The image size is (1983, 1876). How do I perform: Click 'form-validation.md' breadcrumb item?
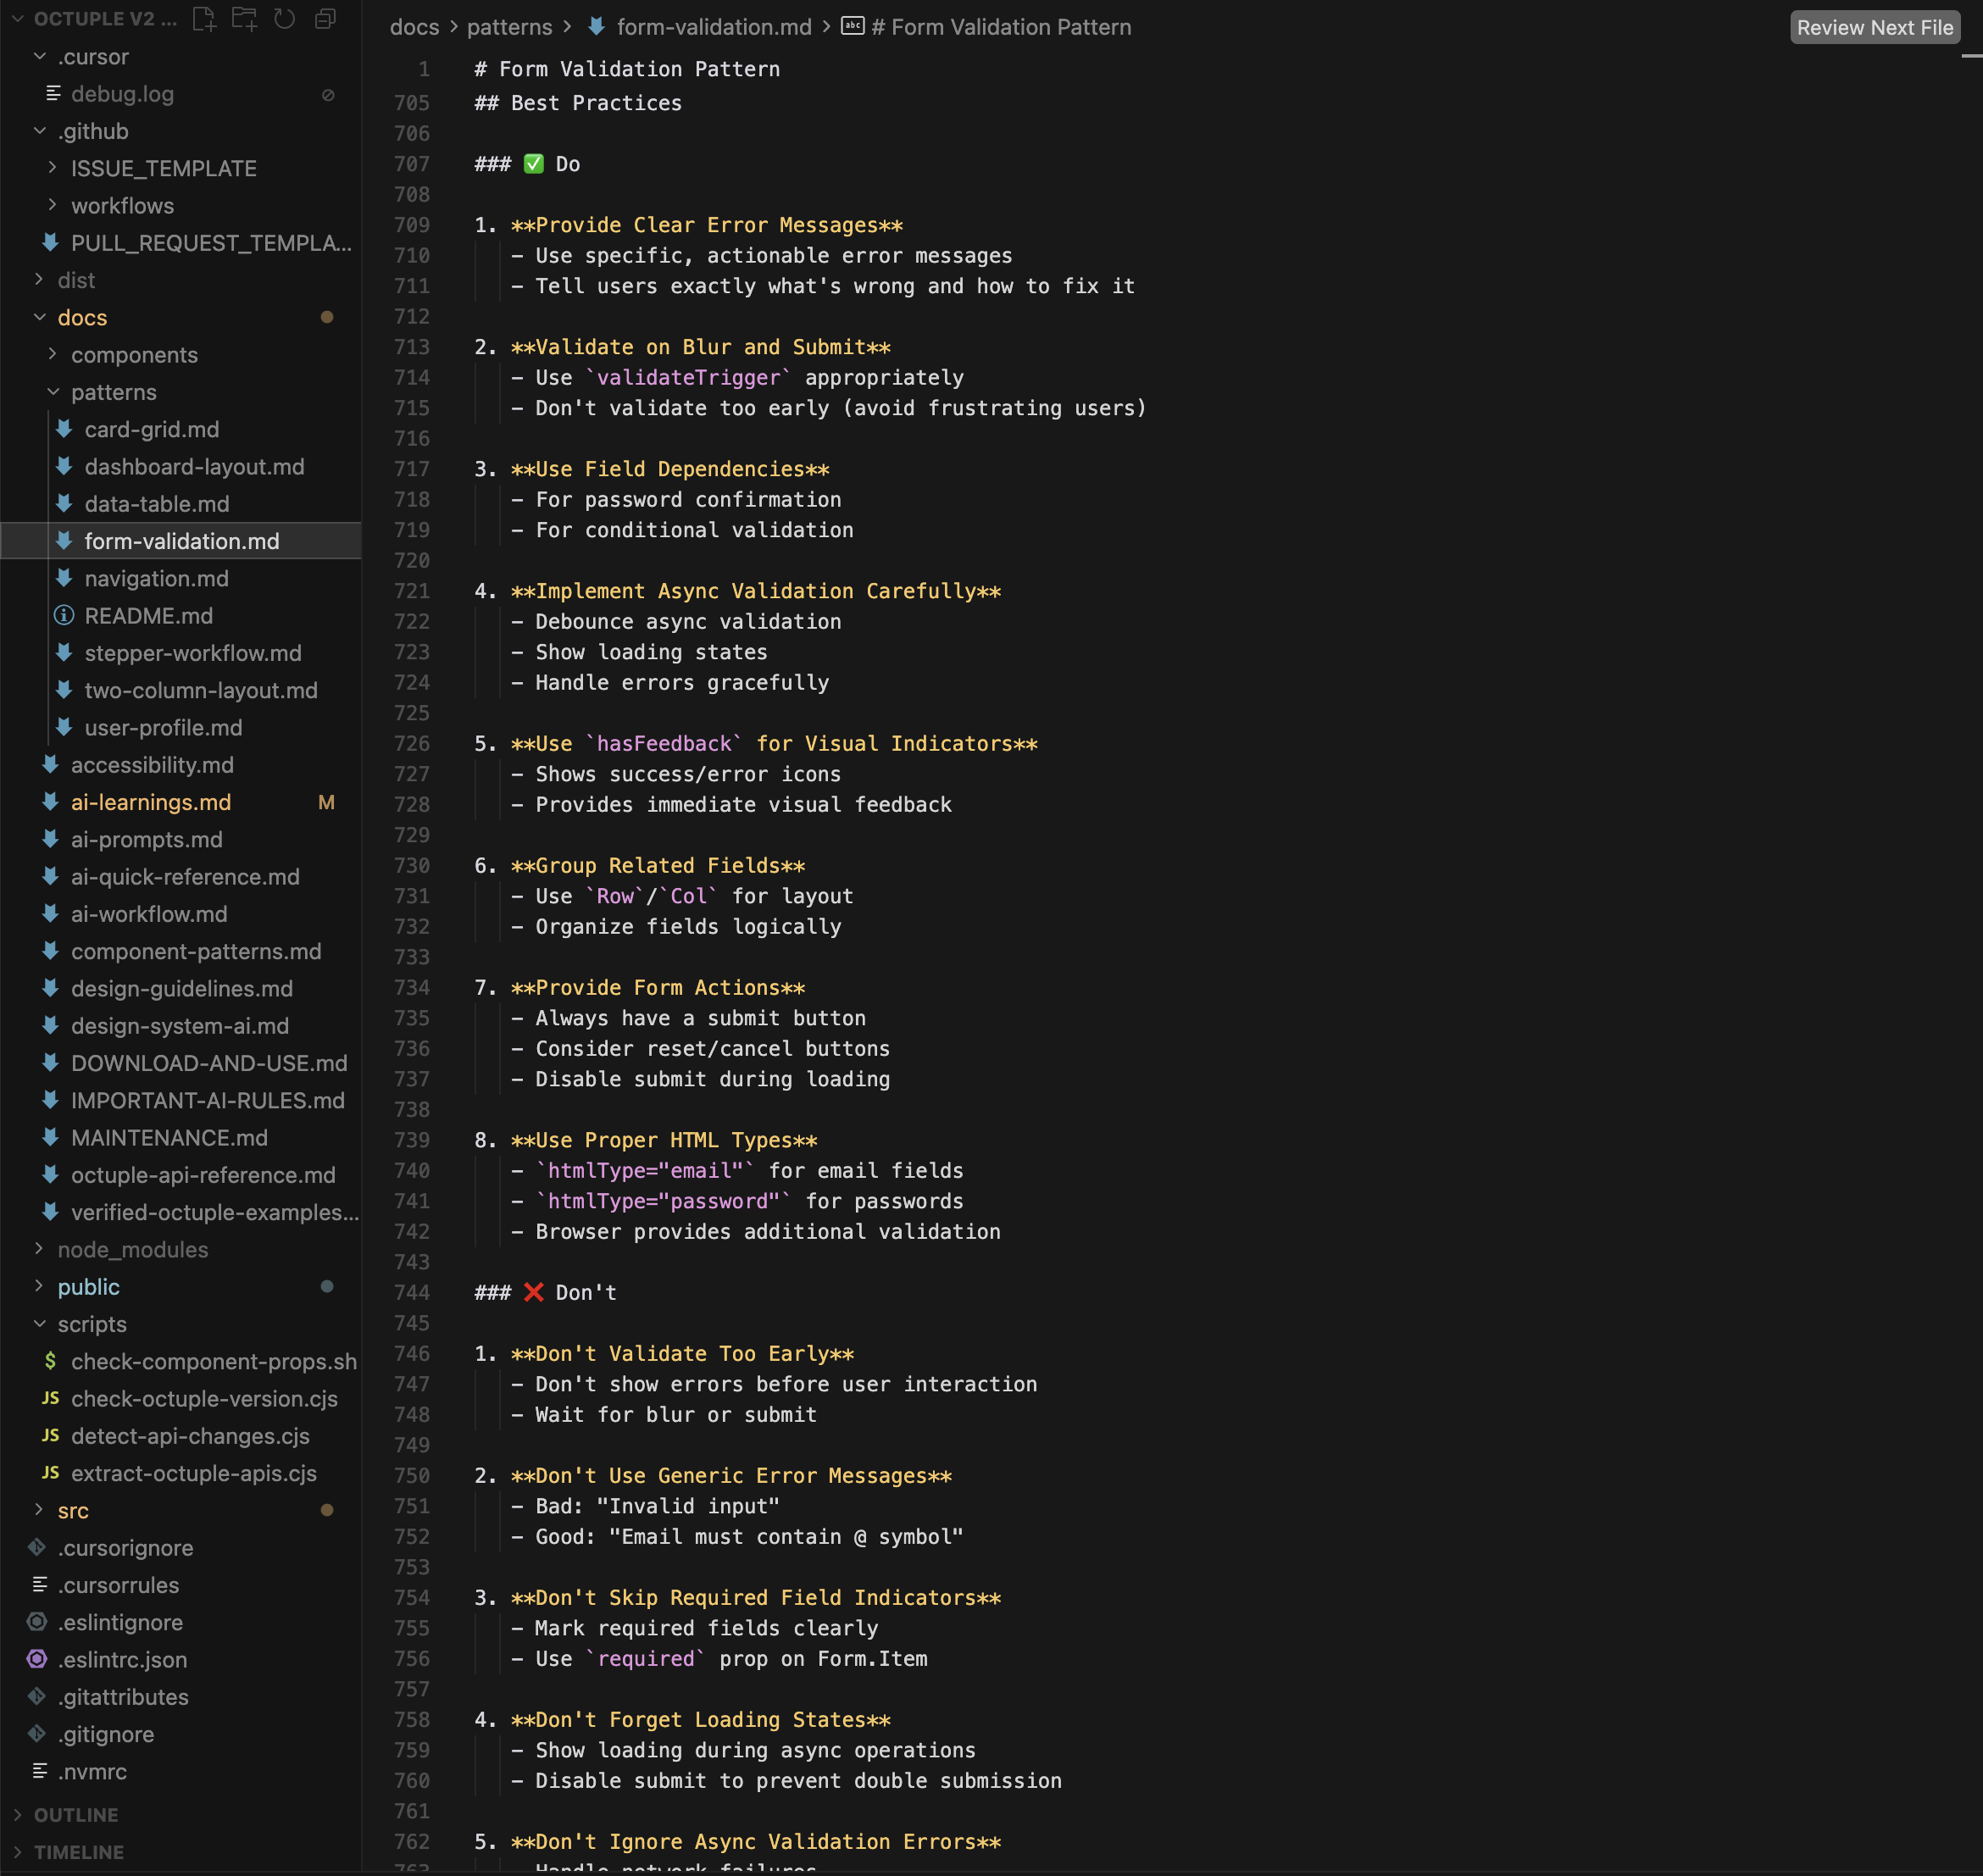point(713,27)
